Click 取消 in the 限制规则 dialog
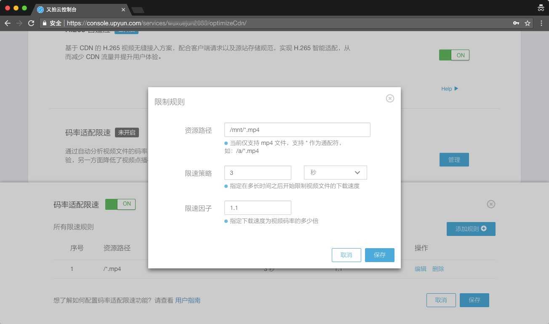The height and width of the screenshot is (324, 549). tap(346, 255)
